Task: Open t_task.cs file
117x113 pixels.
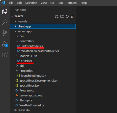Action: pyautogui.click(x=26, y=61)
